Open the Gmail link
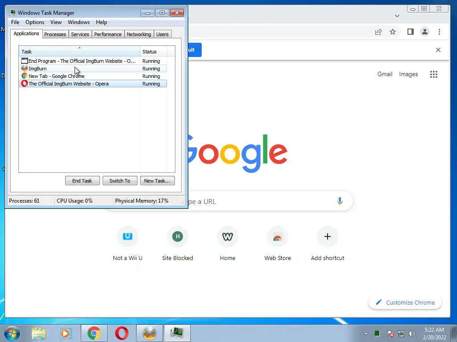 tap(385, 74)
